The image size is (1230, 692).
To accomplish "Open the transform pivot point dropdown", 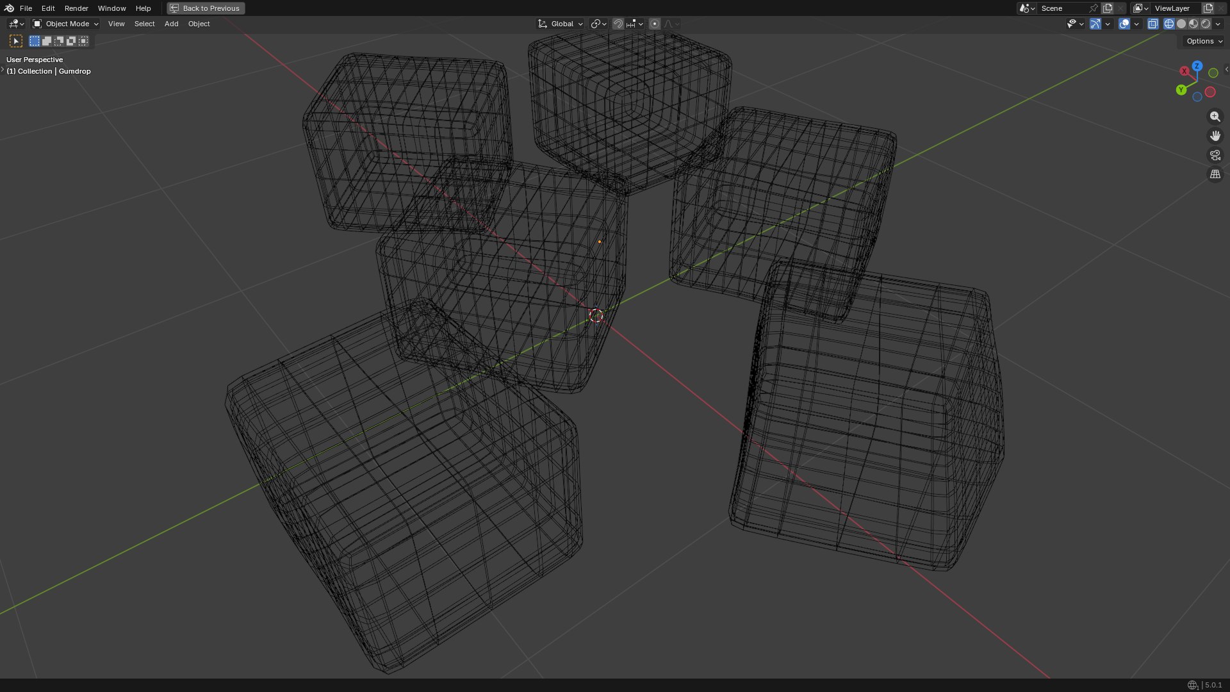I will coord(598,24).
